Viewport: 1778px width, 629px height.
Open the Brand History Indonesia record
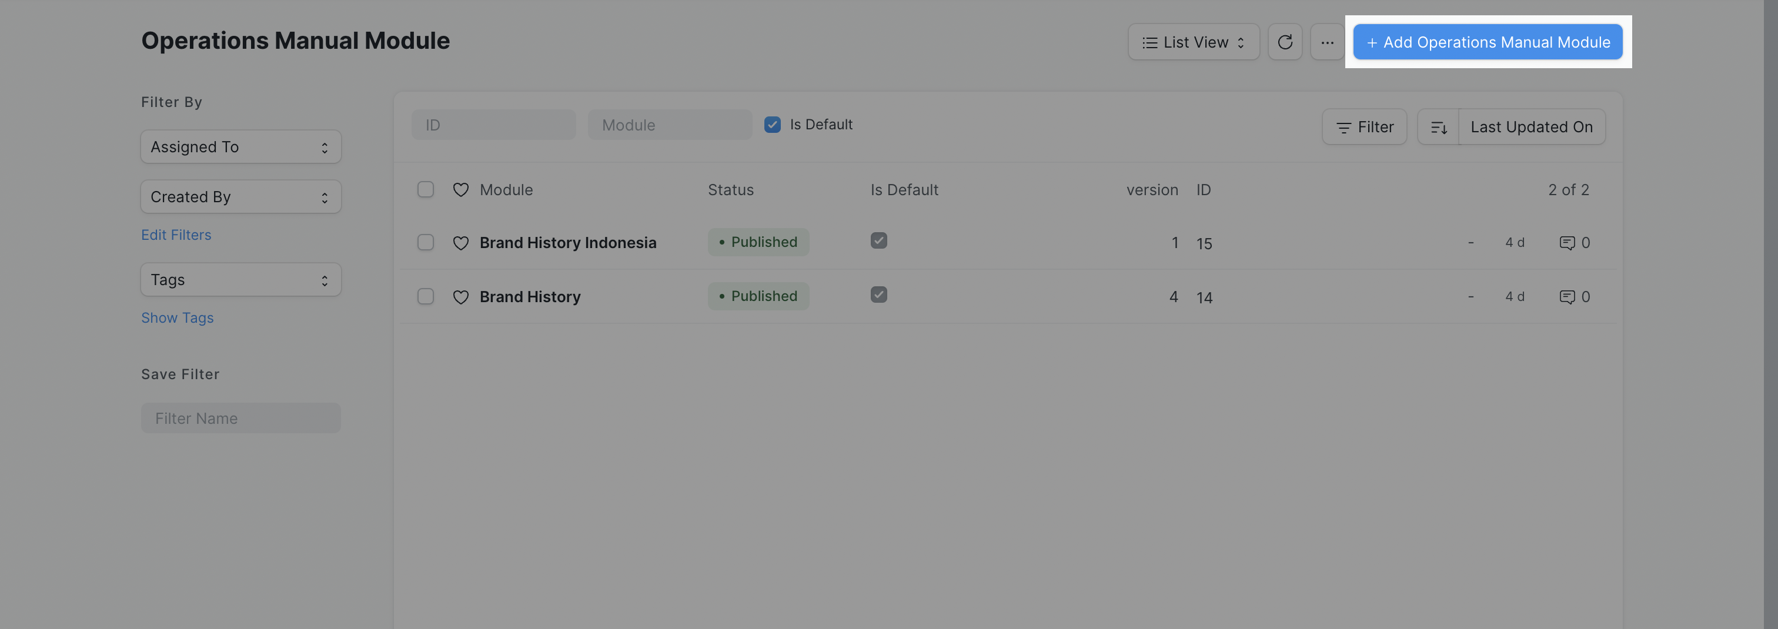(567, 243)
